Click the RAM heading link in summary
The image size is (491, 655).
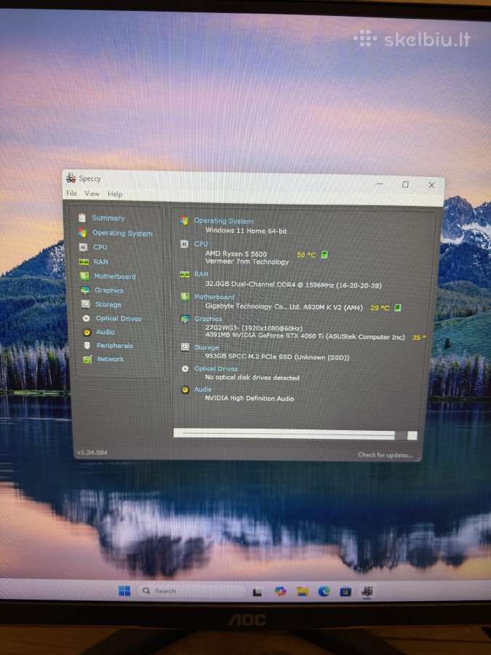pos(201,274)
